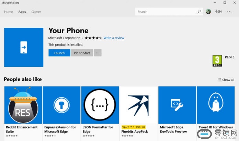Click the PEGI 3 rating badge

pyautogui.click(x=217, y=61)
